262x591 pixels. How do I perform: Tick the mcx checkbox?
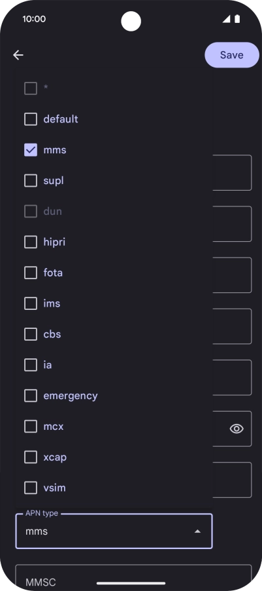coord(31,427)
